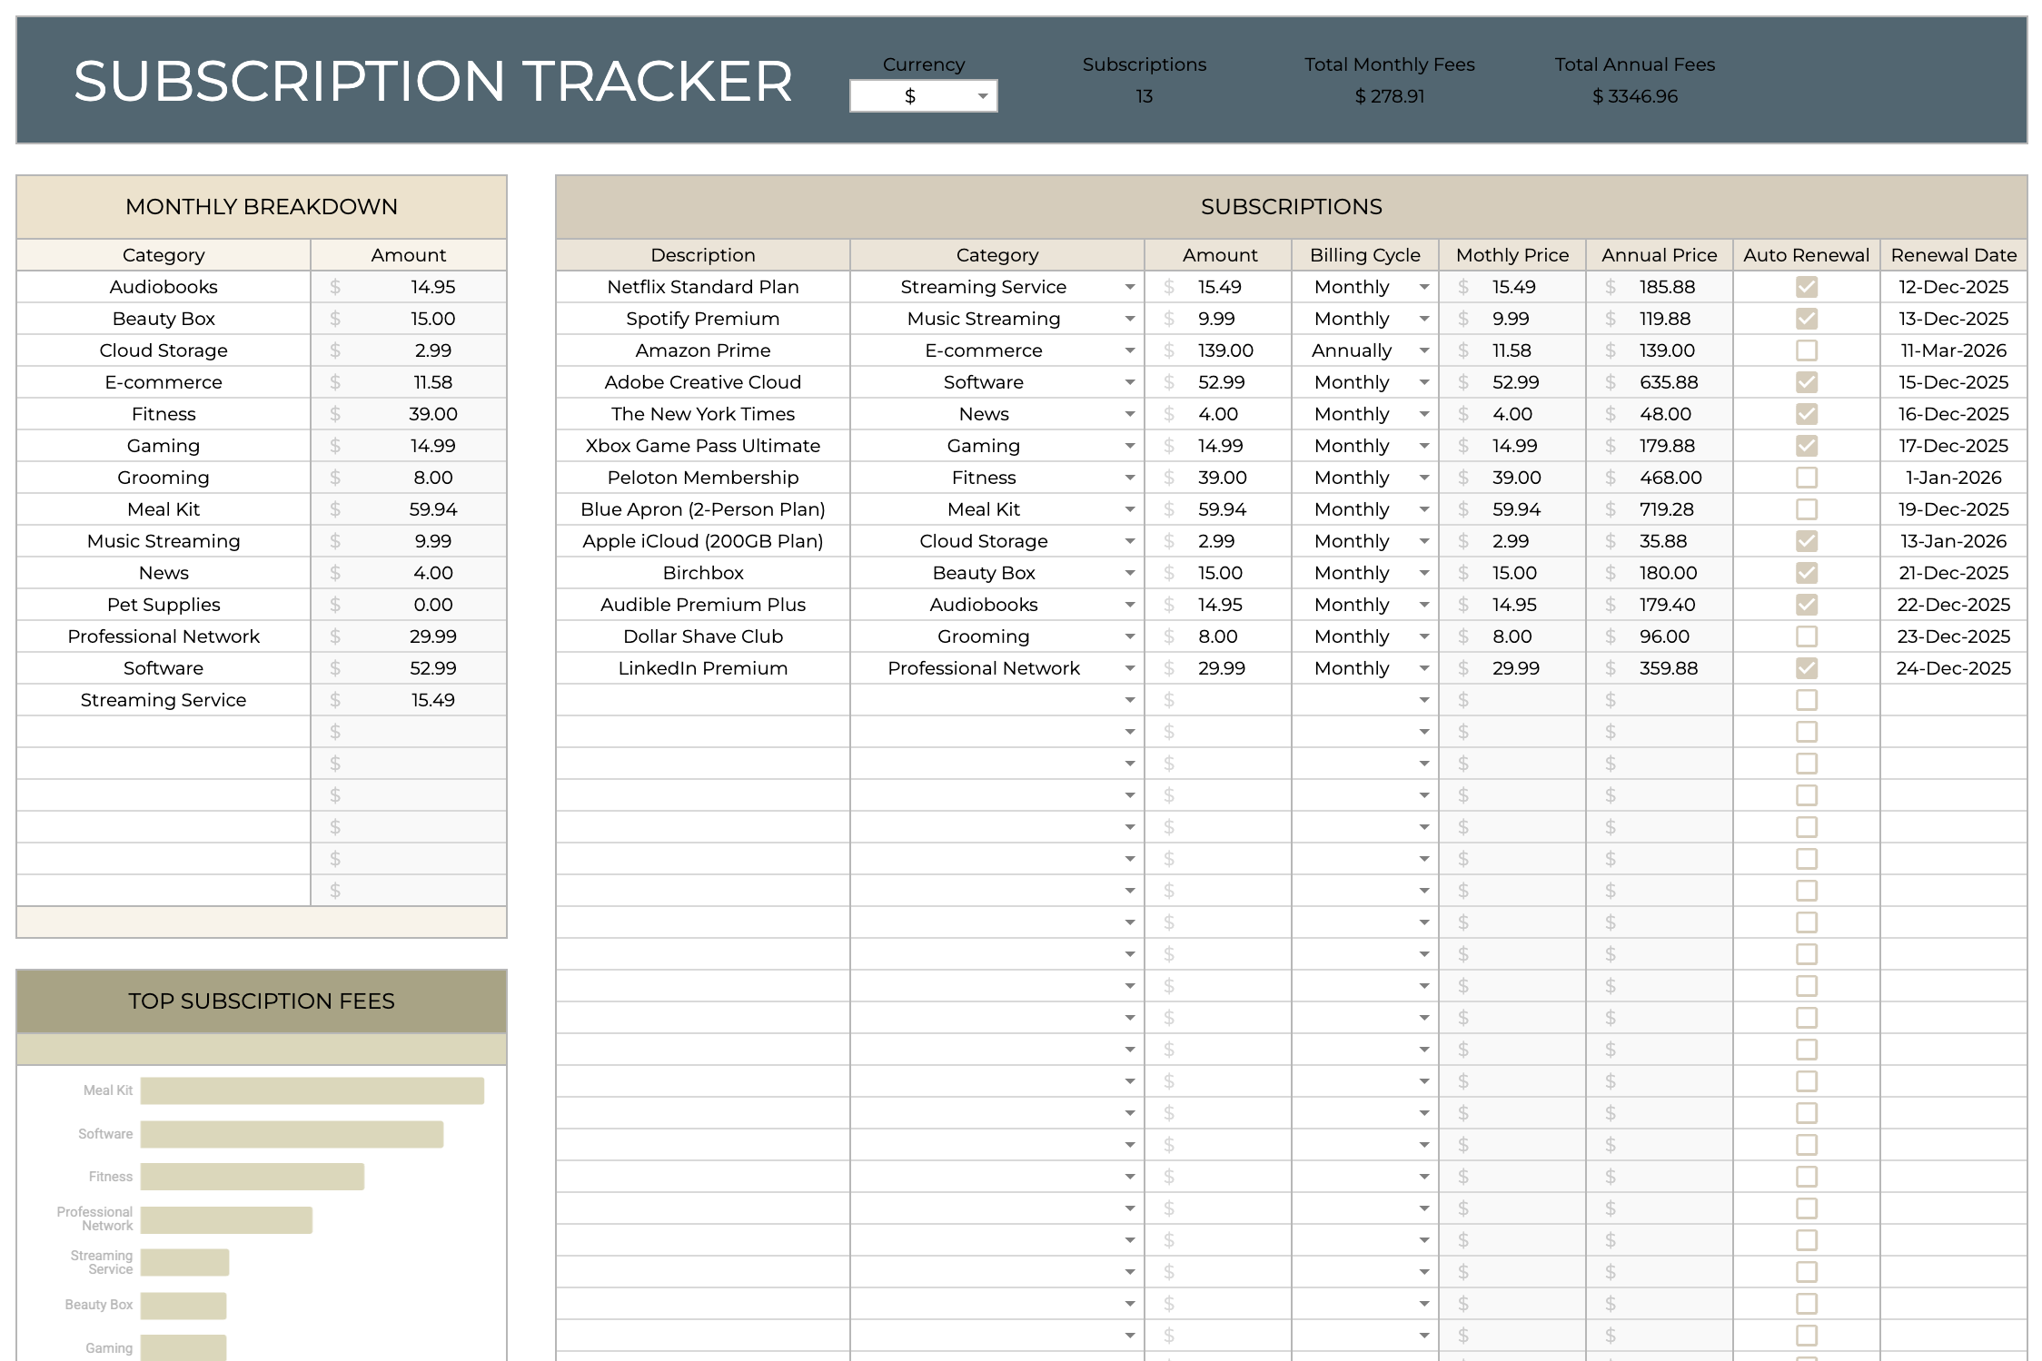
Task: Toggle Auto Renewal for Dollar Shave Club
Action: 1806,636
